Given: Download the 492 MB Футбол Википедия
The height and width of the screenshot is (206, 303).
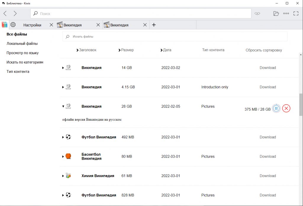Looking at the screenshot, I should (x=267, y=137).
